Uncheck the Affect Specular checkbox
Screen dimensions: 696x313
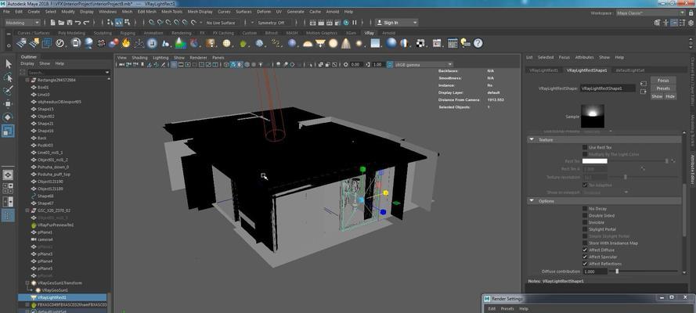pyautogui.click(x=585, y=257)
